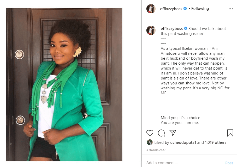This screenshot has height=167, width=237.
Task: Click effixzzyboss username in caption
Action: pos(171,29)
